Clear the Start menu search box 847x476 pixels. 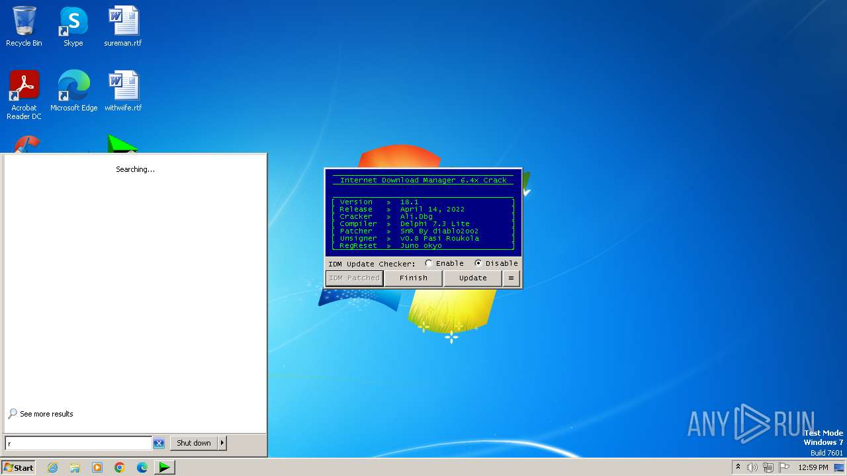tap(159, 444)
